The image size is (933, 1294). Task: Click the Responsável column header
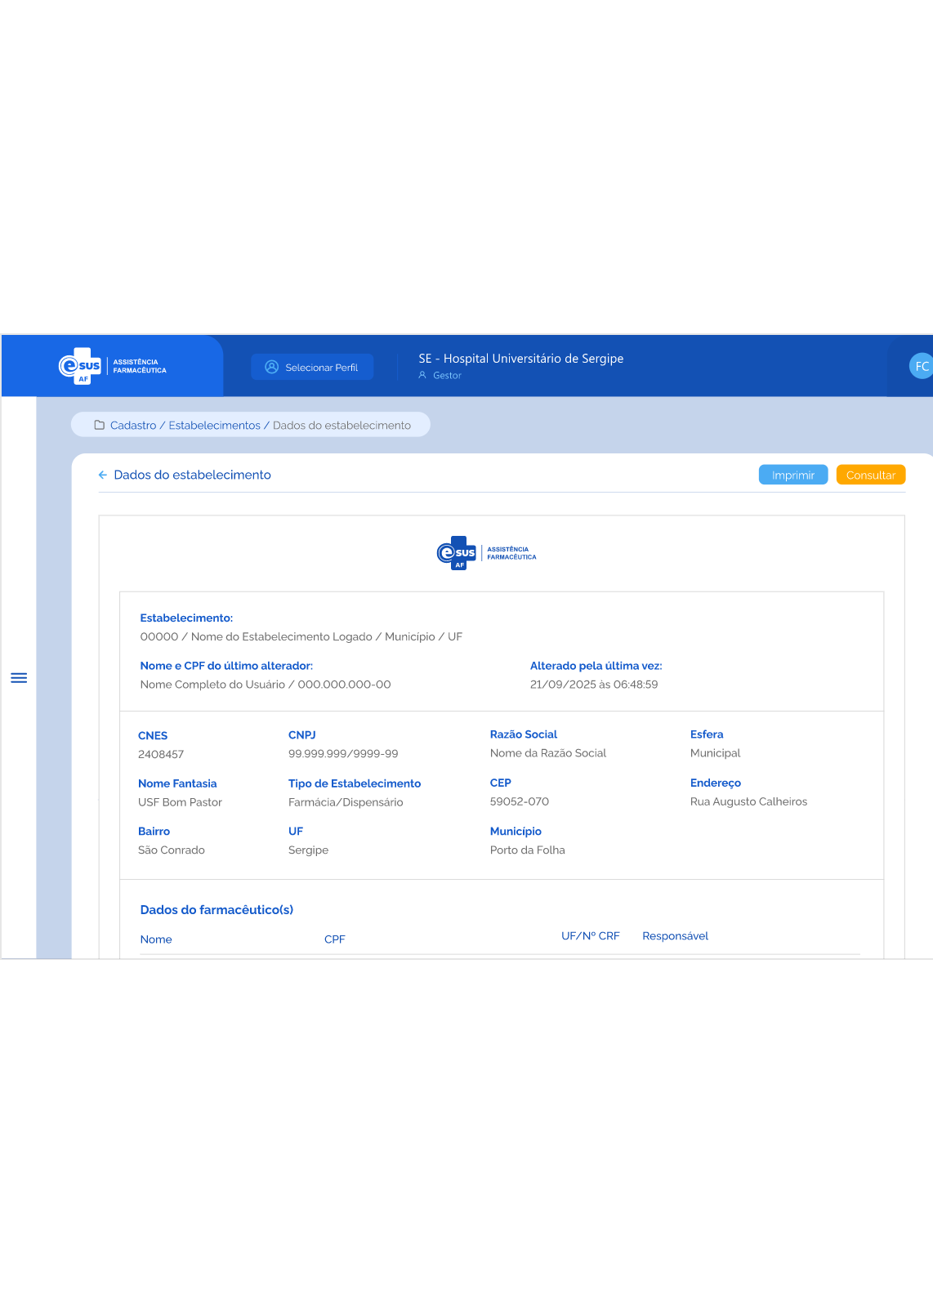pos(675,936)
